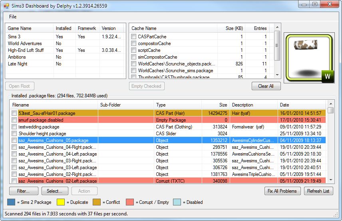342x221 pixels.
Task: Tick the Shoulder height.package checkbox
Action: 14,134
